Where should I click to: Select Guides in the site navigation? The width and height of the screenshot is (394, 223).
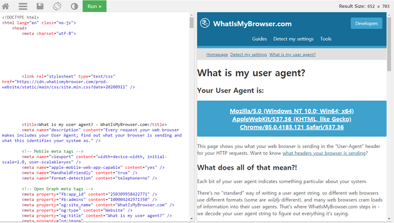(259, 39)
